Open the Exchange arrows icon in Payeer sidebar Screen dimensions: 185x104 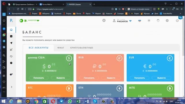[x=11, y=56]
